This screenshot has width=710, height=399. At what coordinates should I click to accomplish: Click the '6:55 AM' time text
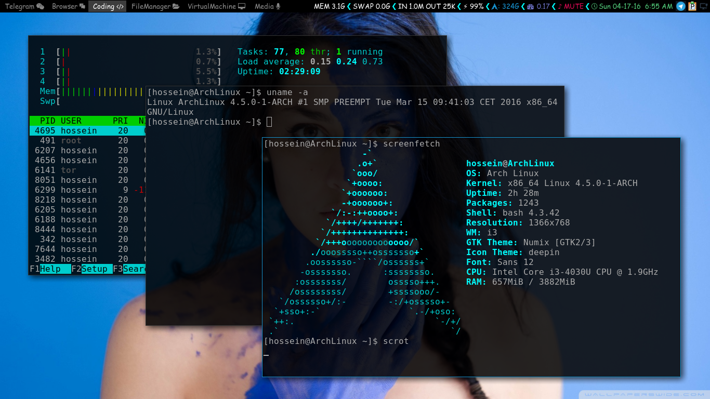[659, 6]
